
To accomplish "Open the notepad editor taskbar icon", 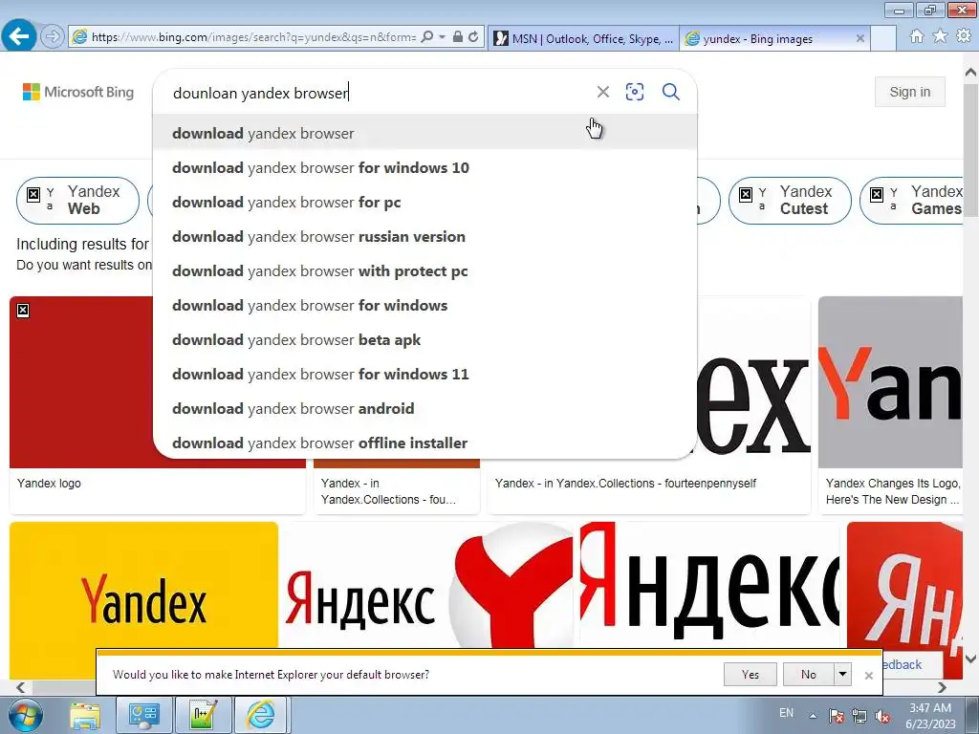I will pyautogui.click(x=203, y=715).
